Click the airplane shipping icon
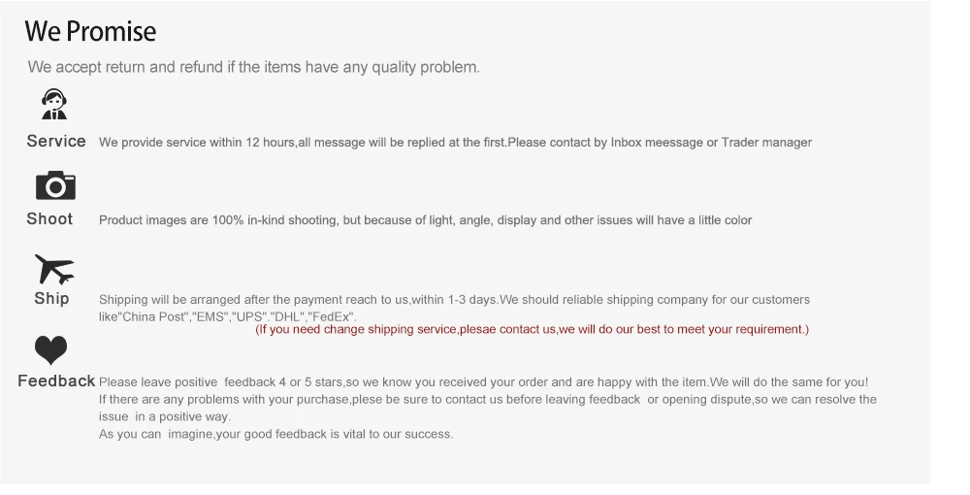 54,269
